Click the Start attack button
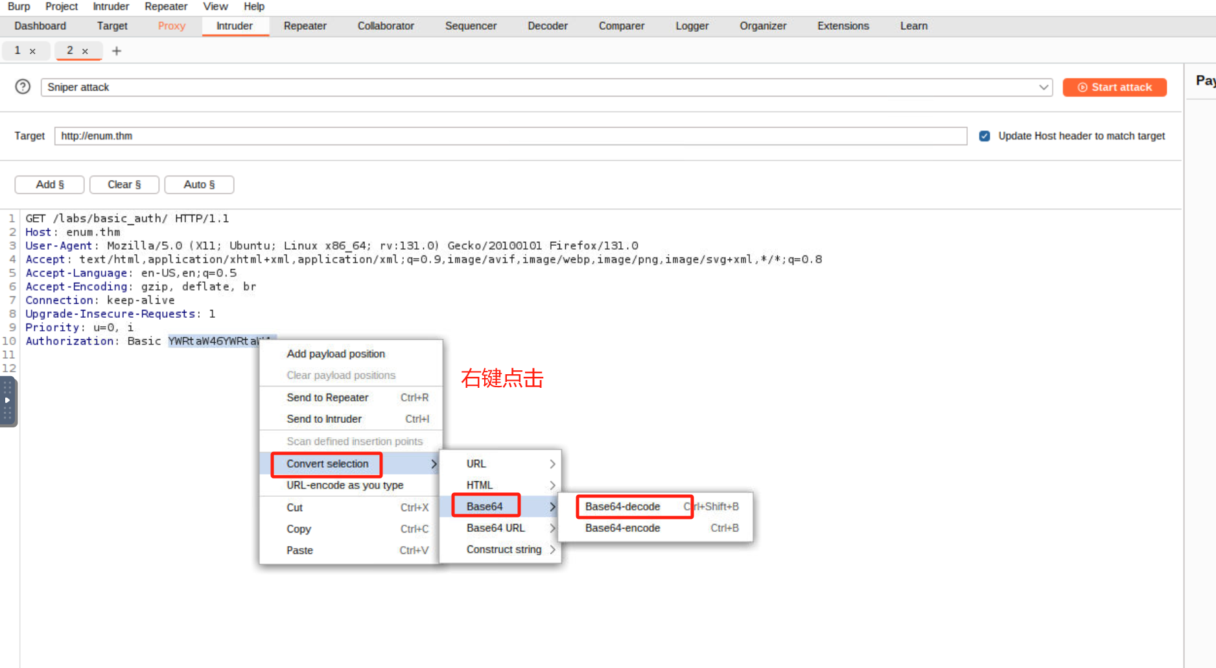 [1115, 87]
